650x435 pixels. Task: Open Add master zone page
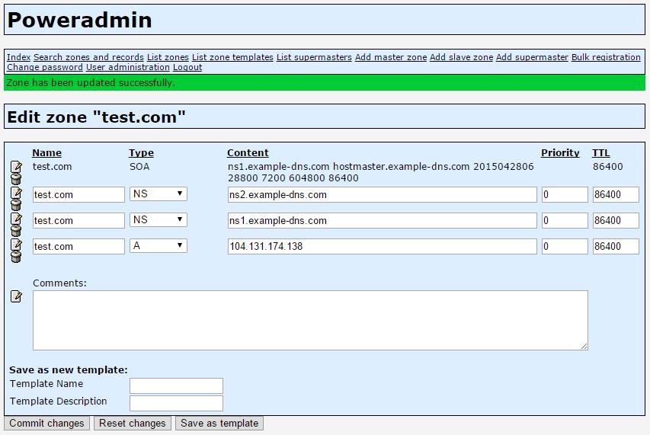point(390,57)
